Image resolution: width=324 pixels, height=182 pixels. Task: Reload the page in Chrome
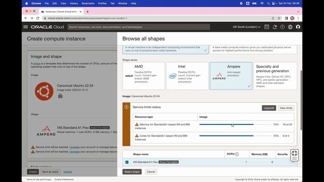[x=37, y=18]
